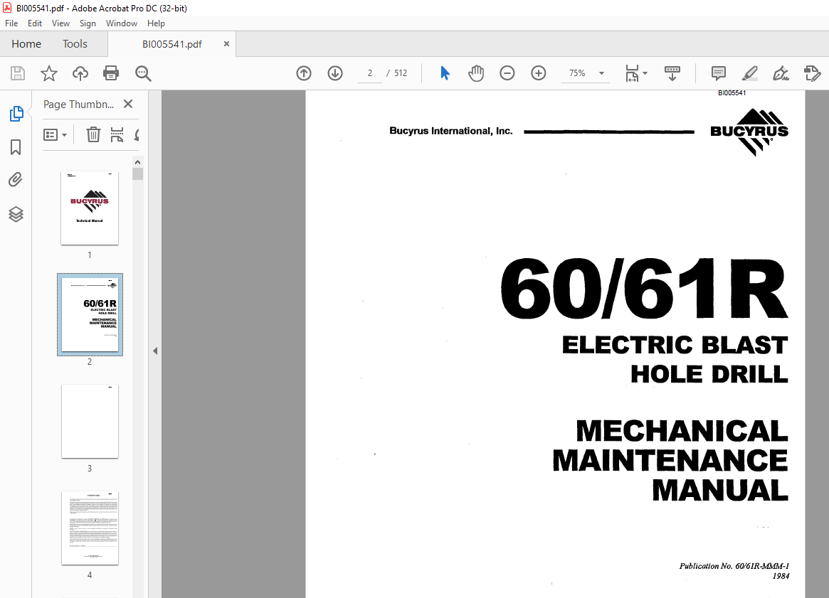Expand fit page options arrow

[x=645, y=73]
